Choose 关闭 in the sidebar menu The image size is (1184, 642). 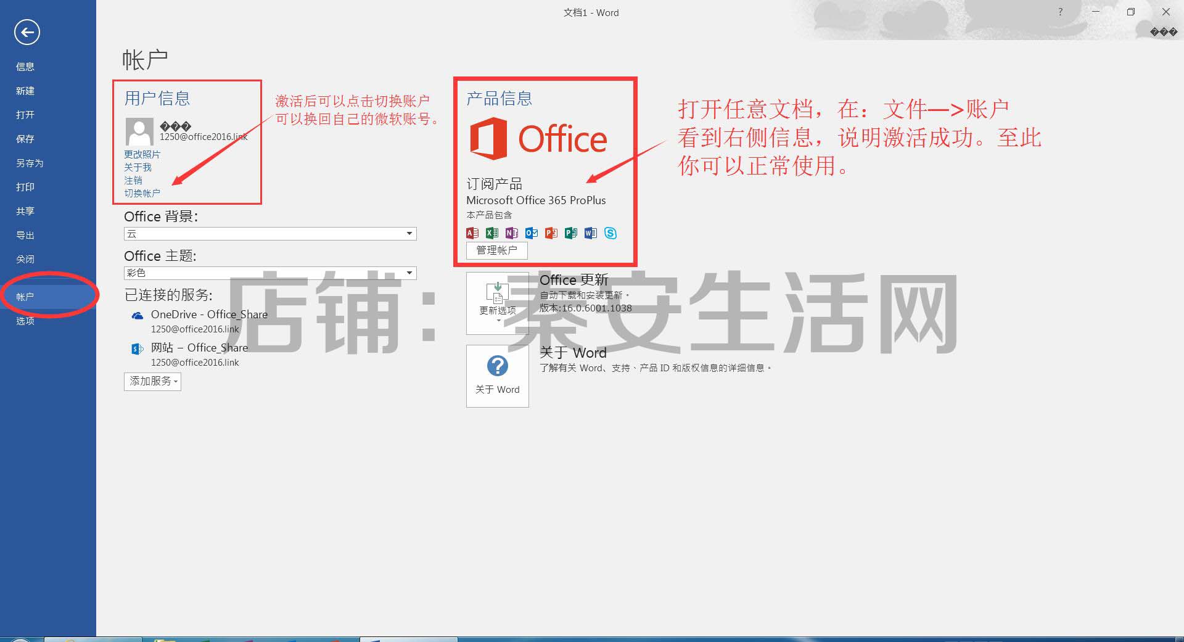[x=25, y=259]
